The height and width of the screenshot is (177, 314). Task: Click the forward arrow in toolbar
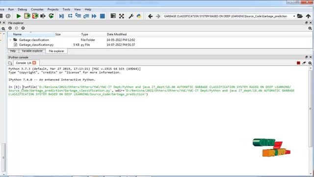(158, 16)
